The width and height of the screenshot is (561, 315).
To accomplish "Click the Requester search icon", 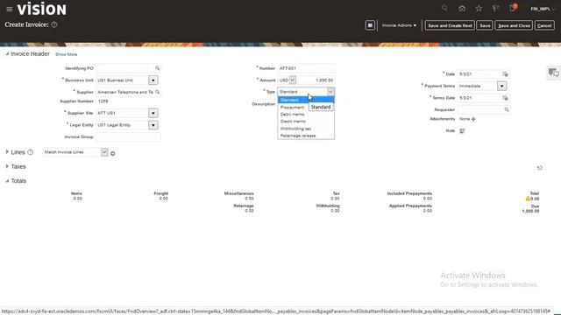I will tap(507, 109).
